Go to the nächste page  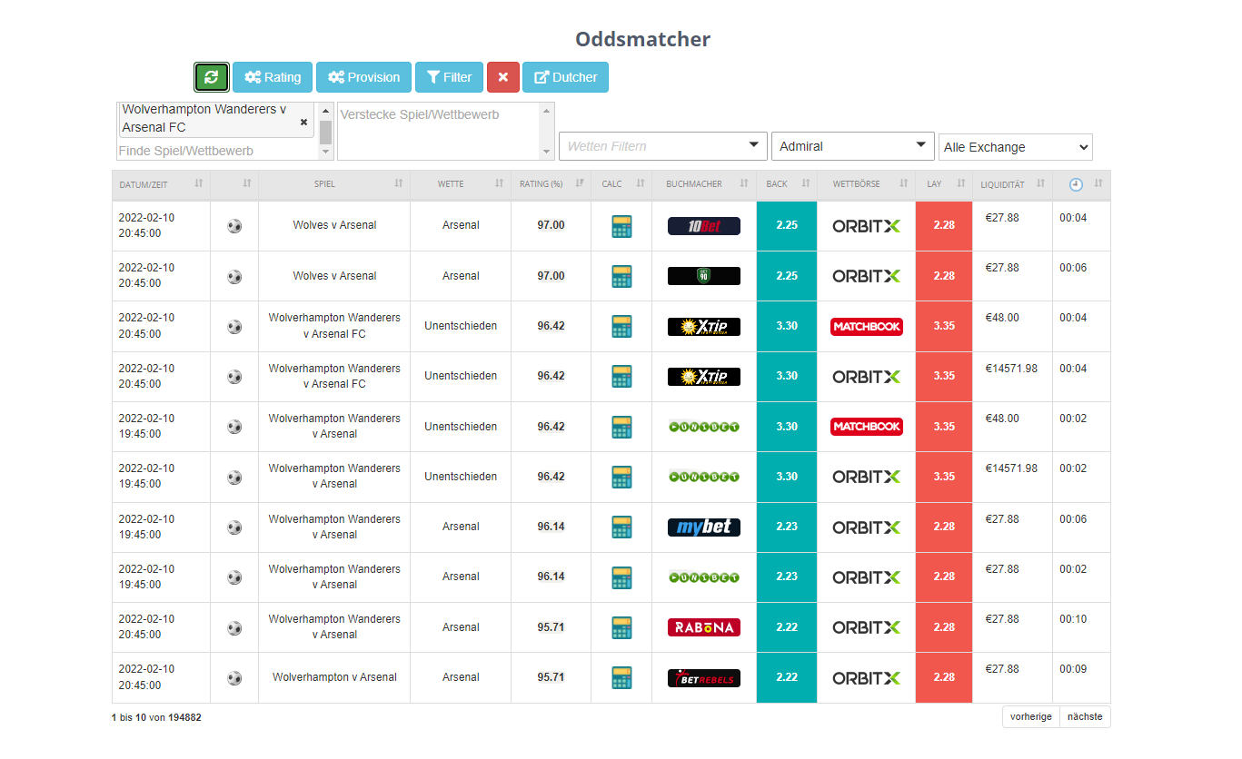1085,716
